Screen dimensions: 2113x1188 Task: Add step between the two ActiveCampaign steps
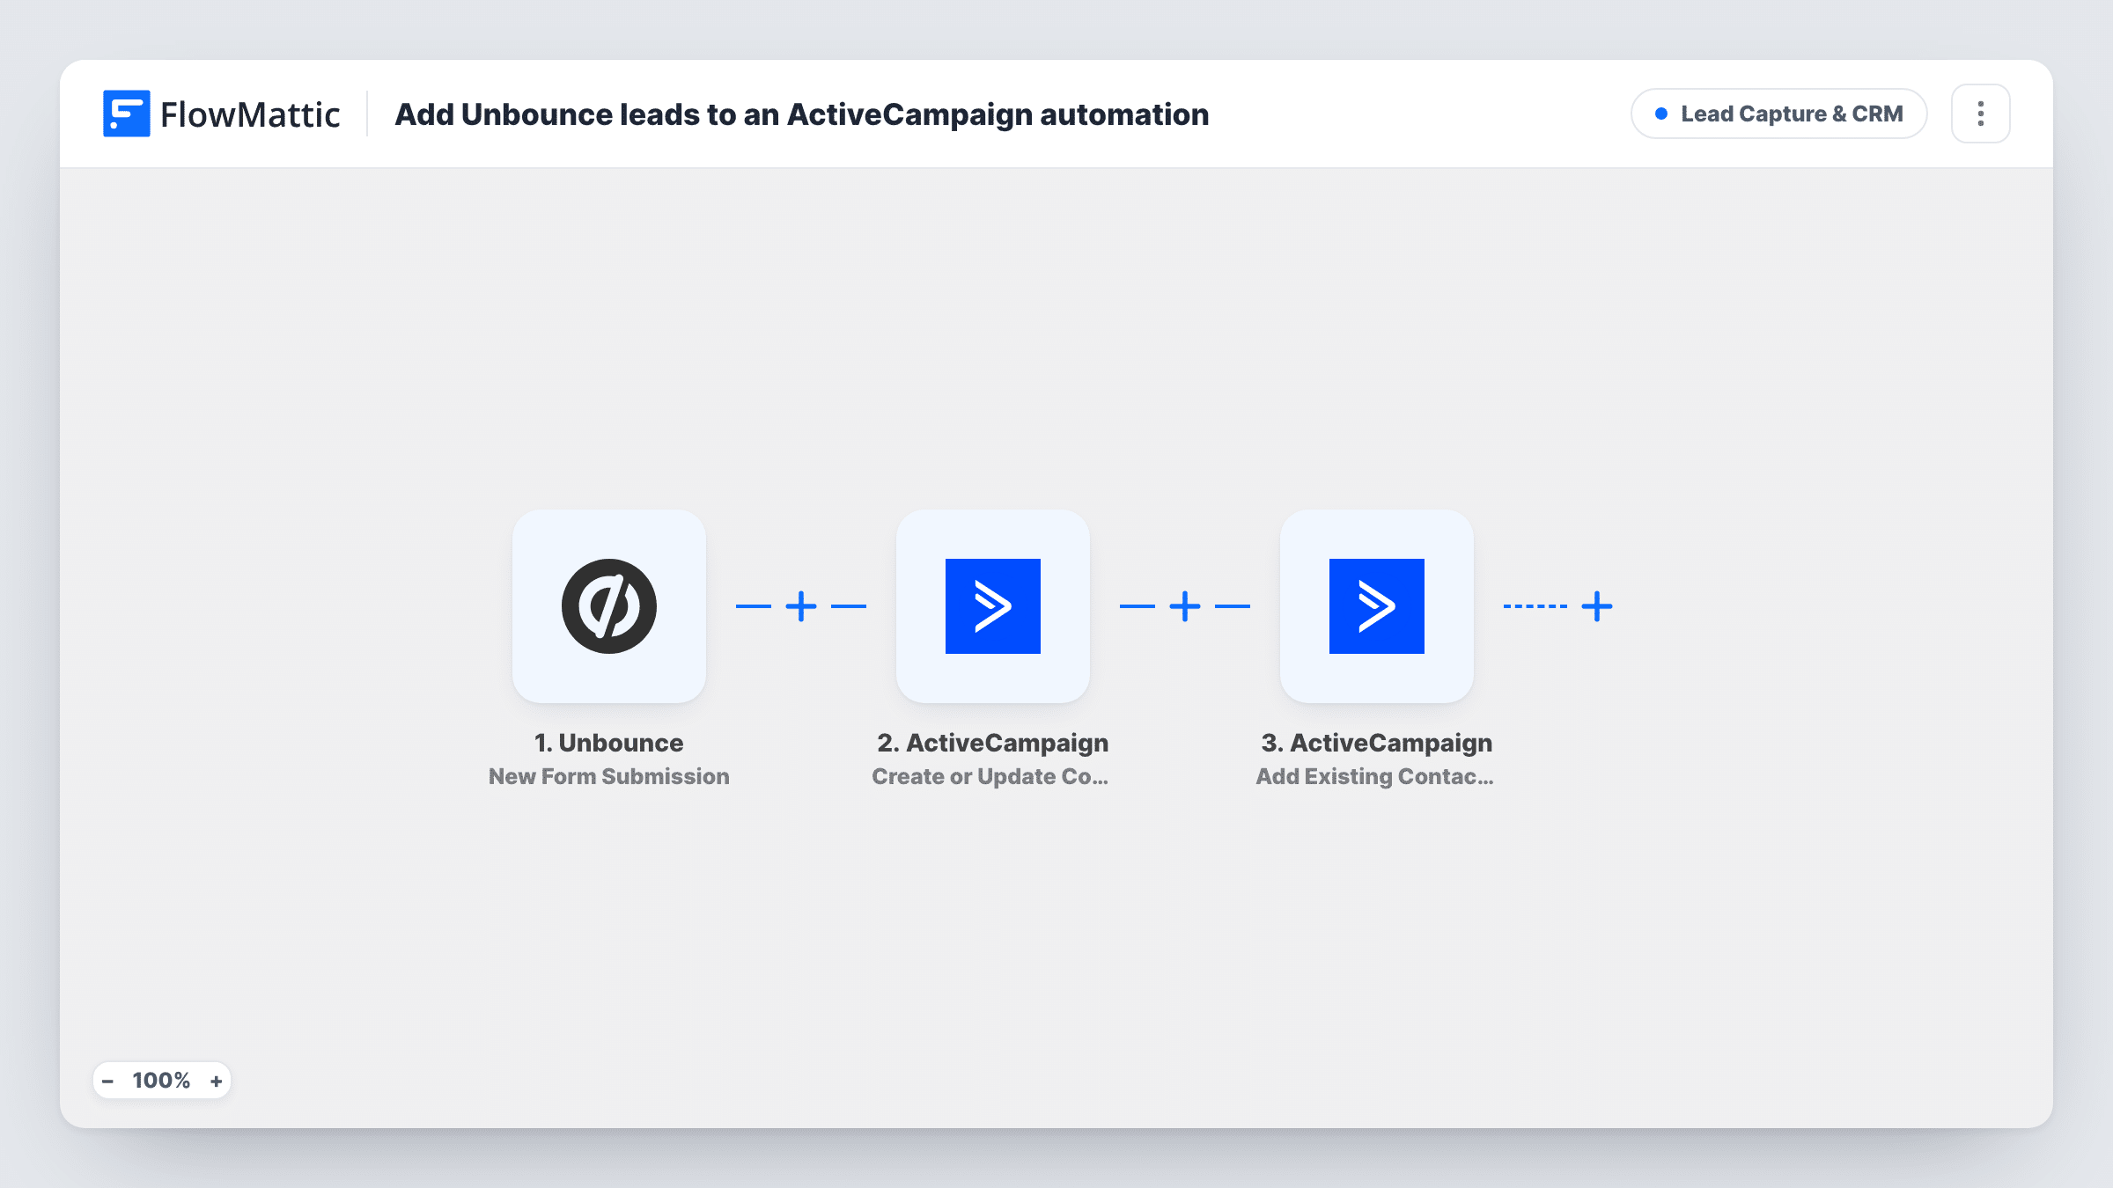(1185, 606)
